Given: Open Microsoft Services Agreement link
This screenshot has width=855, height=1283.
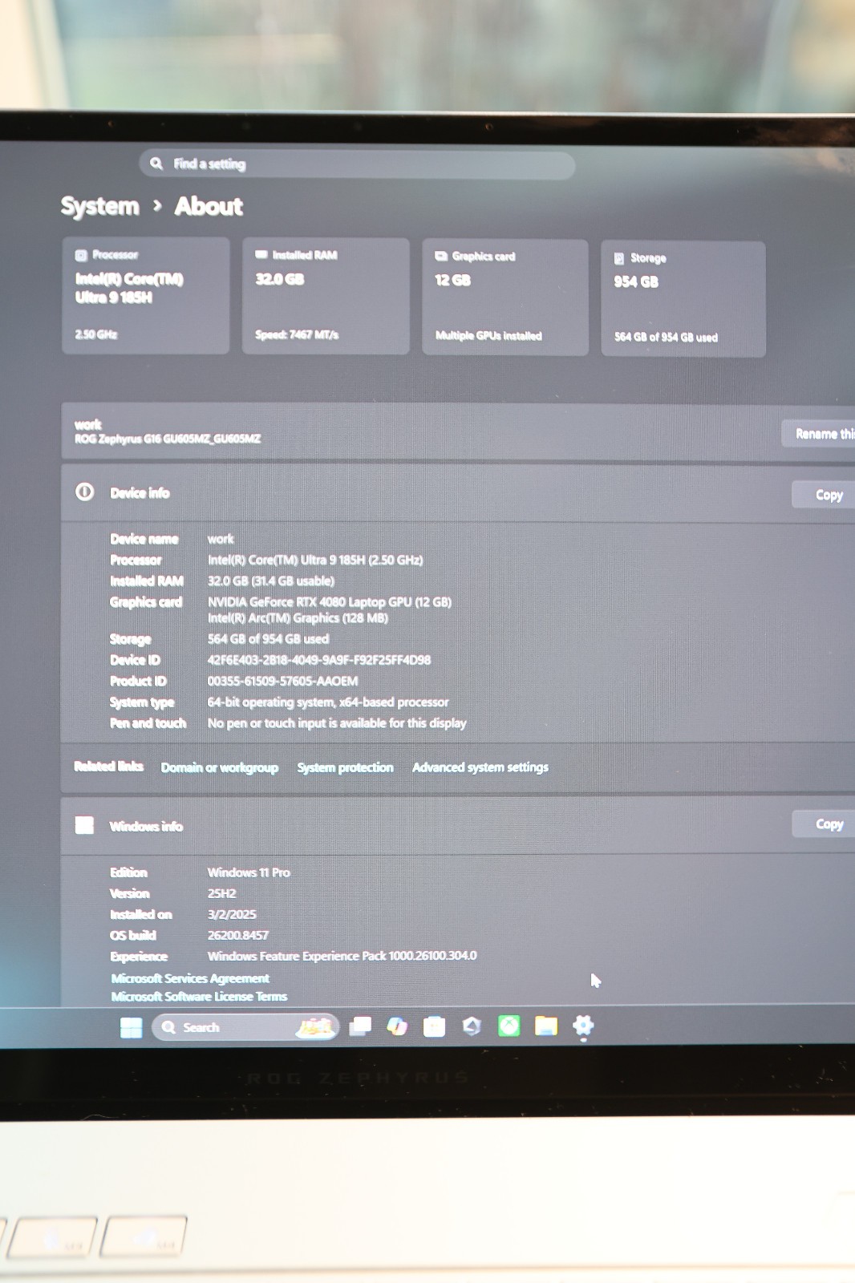Looking at the screenshot, I should click(x=190, y=978).
